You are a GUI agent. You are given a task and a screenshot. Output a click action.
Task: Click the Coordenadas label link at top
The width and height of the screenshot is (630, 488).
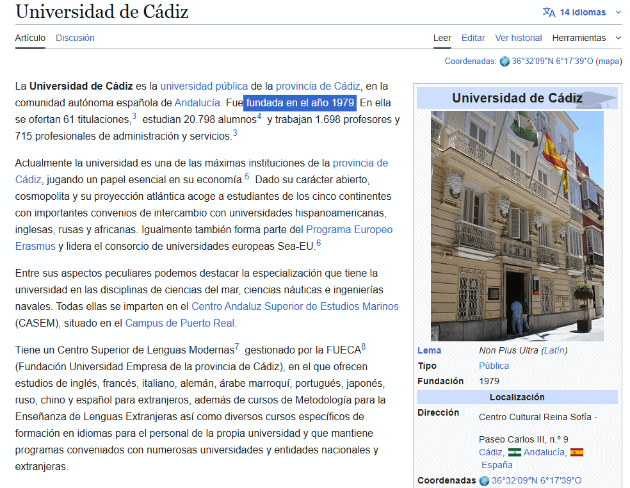(x=469, y=61)
